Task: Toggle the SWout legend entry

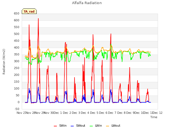Action: (x=78, y=126)
